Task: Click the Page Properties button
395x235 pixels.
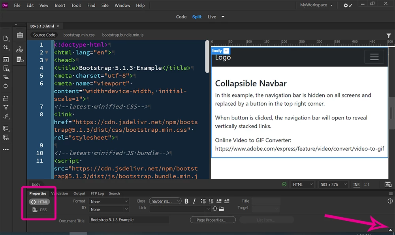Action: pyautogui.click(x=213, y=220)
